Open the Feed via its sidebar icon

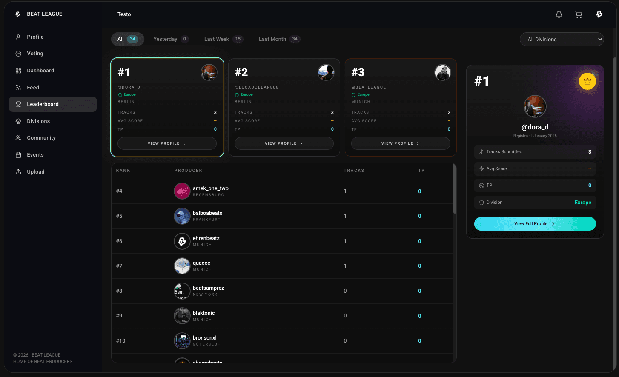coord(18,87)
